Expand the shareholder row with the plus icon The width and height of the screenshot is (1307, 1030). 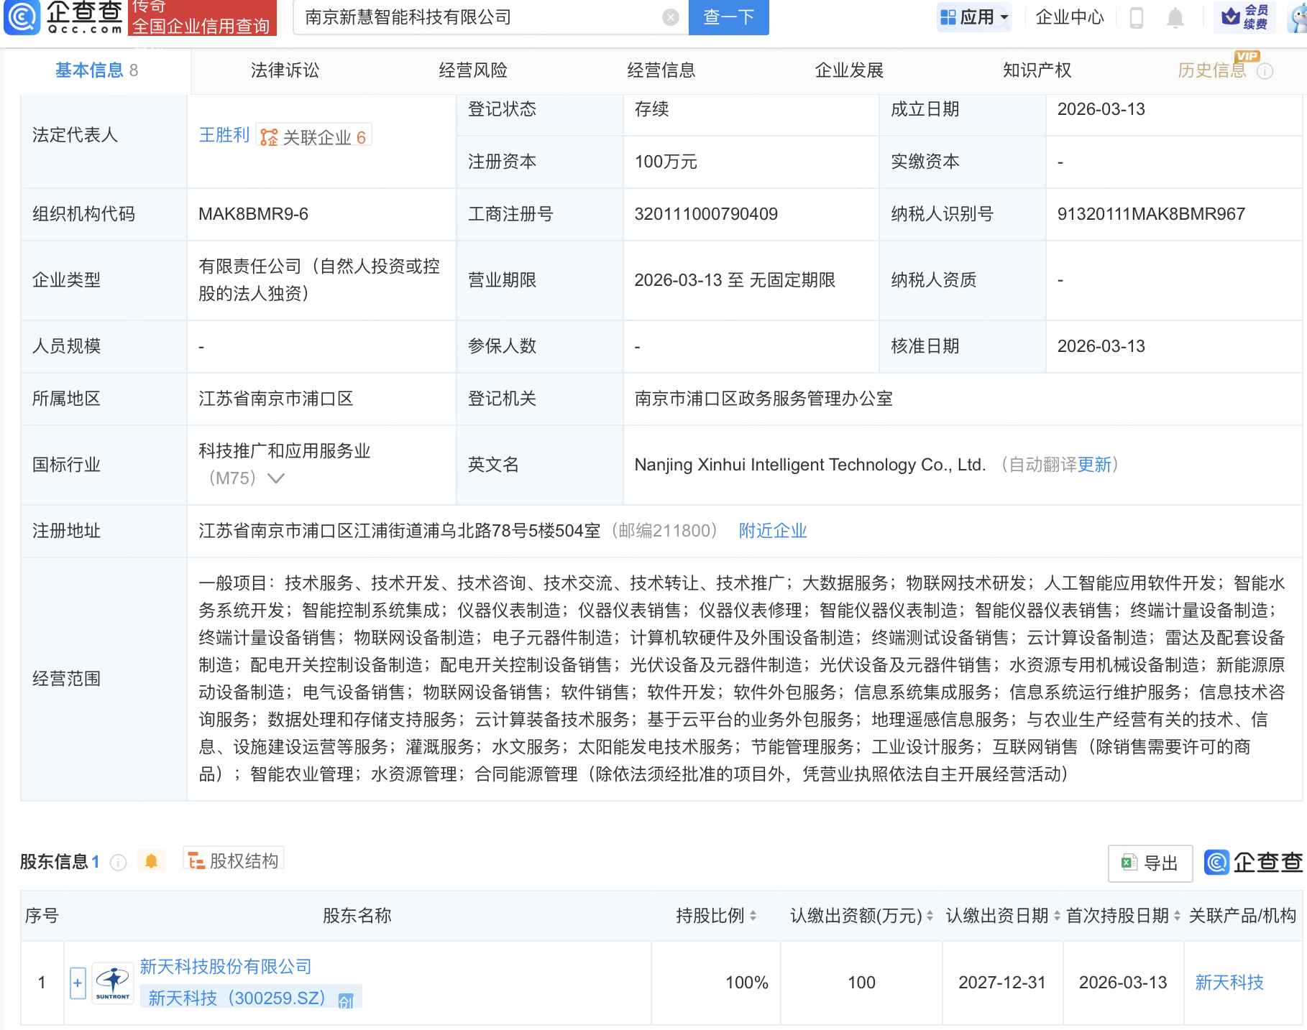tap(77, 982)
